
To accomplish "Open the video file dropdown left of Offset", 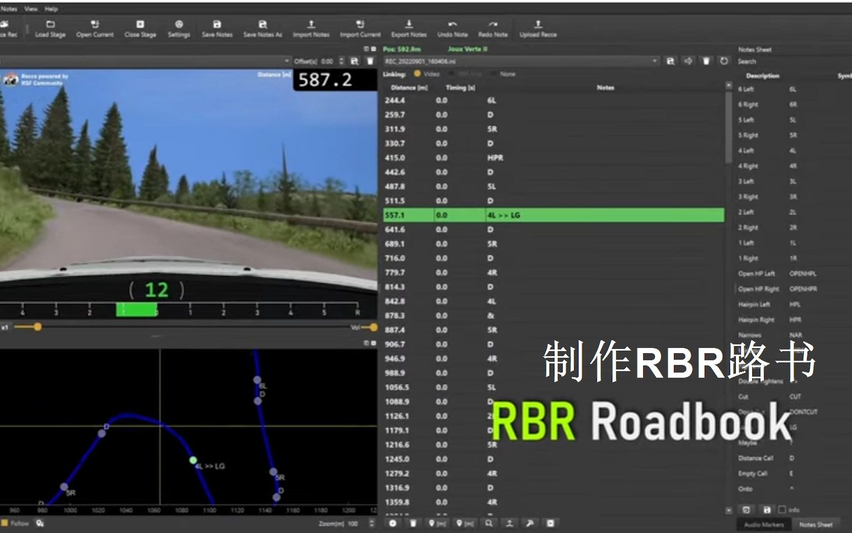I will (x=145, y=61).
